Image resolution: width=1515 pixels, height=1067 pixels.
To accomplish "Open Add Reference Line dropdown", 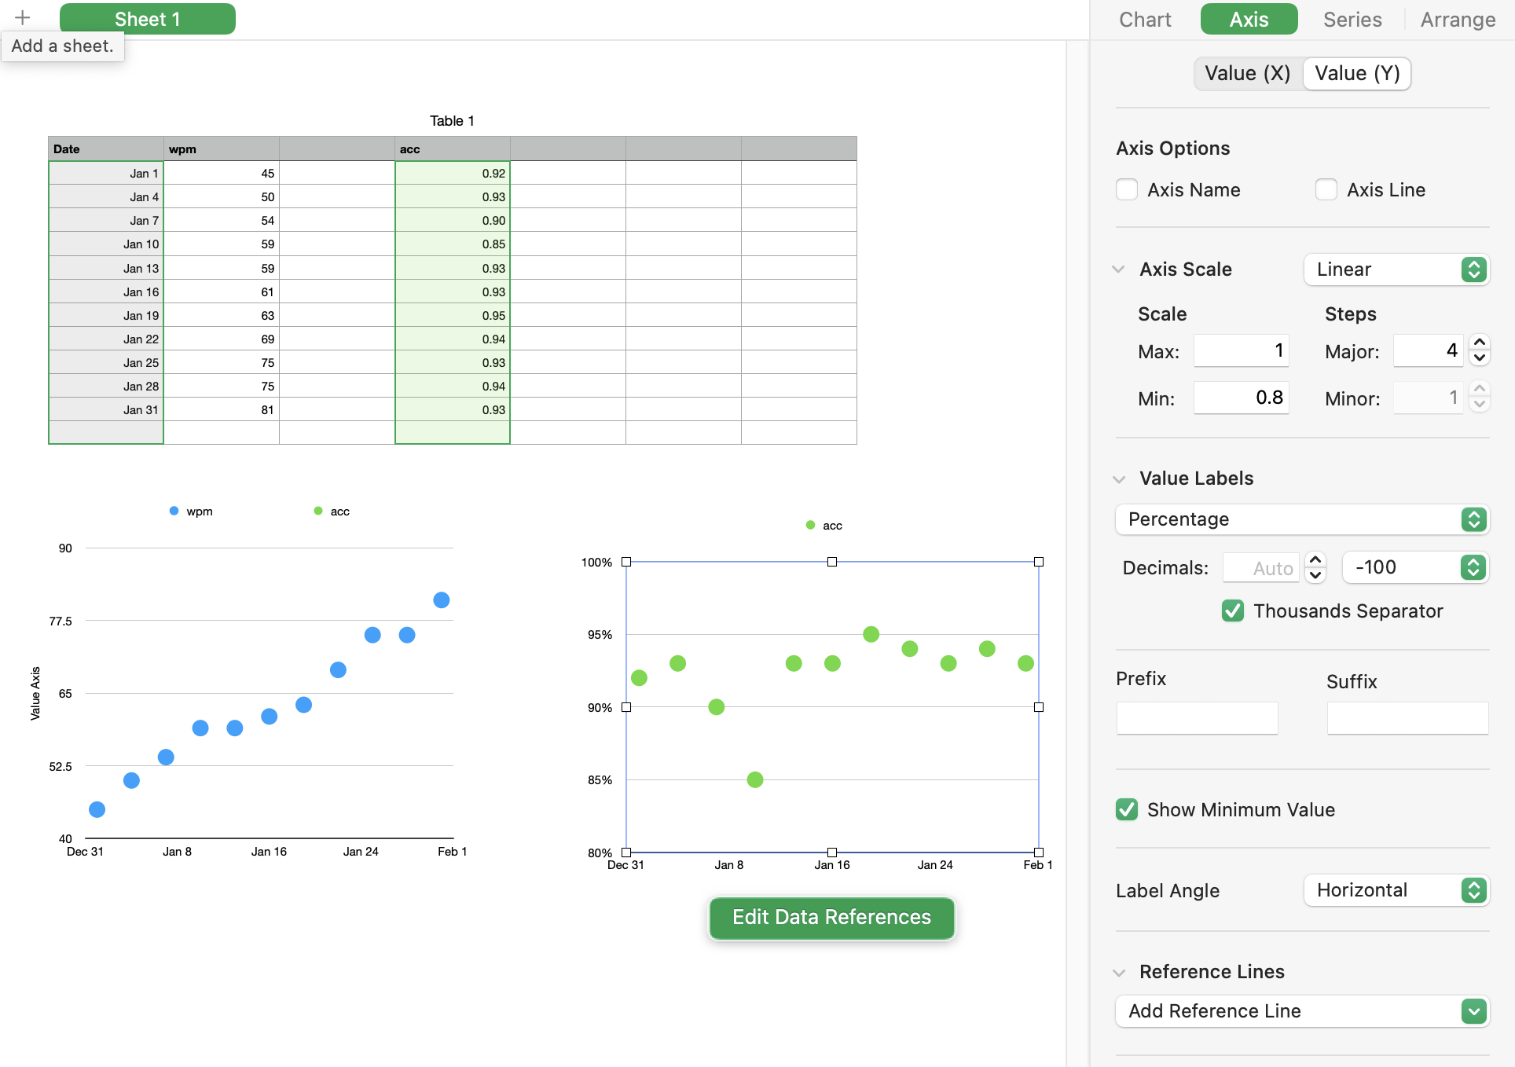I will [x=1302, y=1011].
